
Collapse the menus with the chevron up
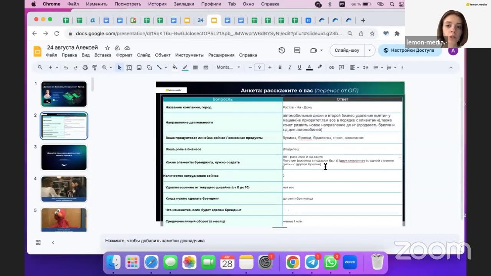[451, 67]
